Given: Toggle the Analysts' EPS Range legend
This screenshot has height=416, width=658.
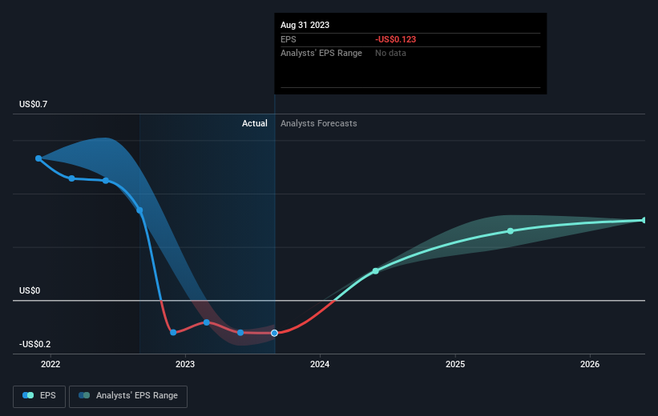Looking at the screenshot, I should 128,396.
